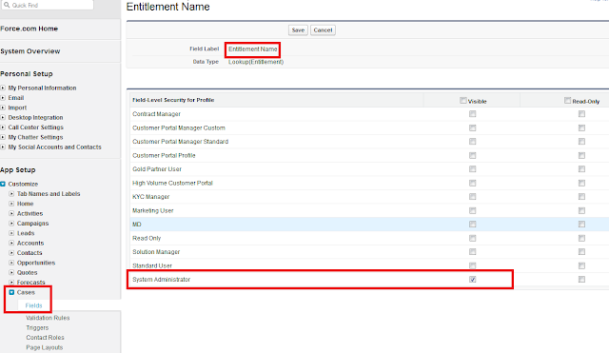Check Visible for Solution Manager

click(472, 251)
